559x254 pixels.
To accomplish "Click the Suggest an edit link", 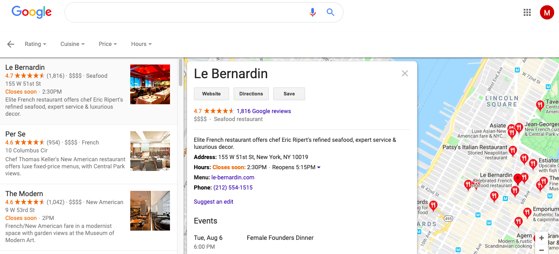I will [214, 202].
